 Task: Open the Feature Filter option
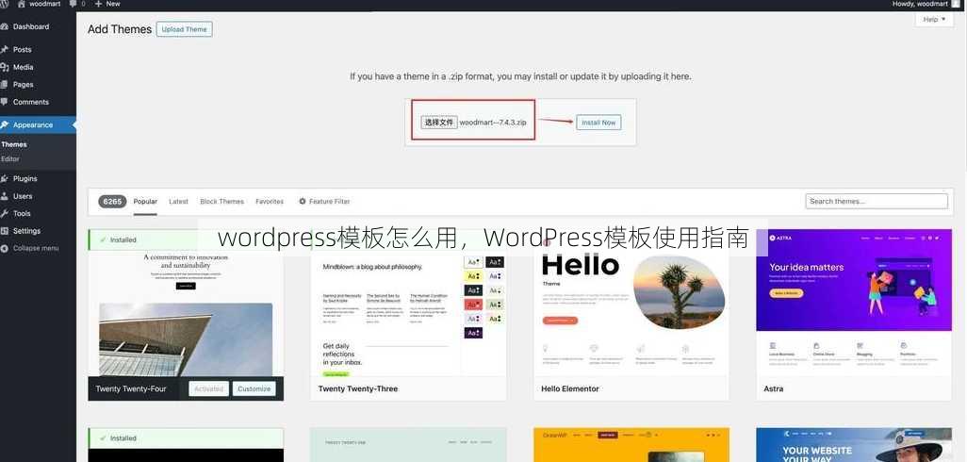point(324,202)
